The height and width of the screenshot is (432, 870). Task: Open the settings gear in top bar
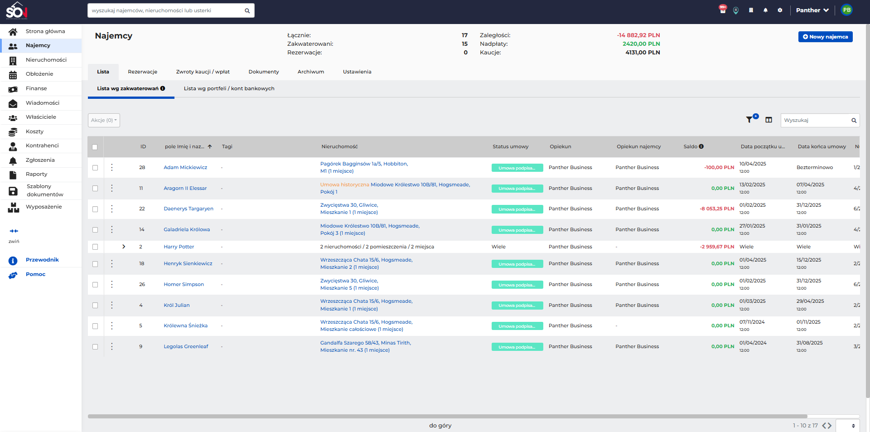780,10
